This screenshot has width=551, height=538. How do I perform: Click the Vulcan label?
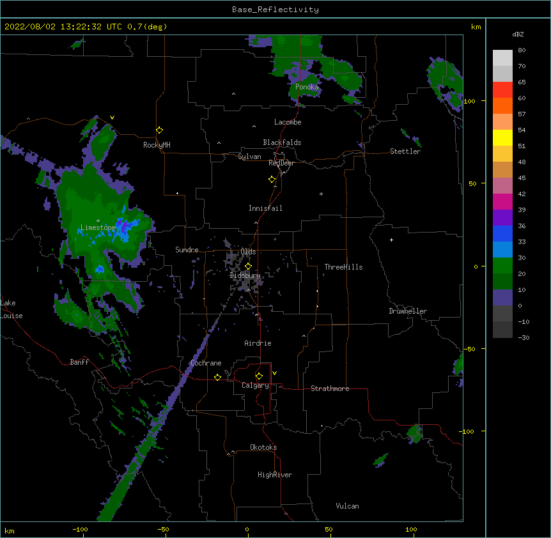click(347, 506)
